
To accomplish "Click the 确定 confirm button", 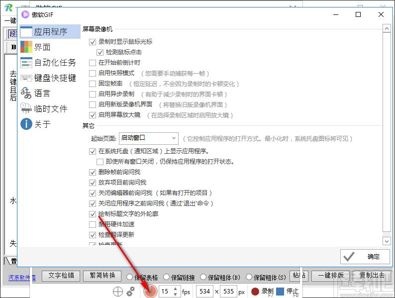I will coord(365,257).
